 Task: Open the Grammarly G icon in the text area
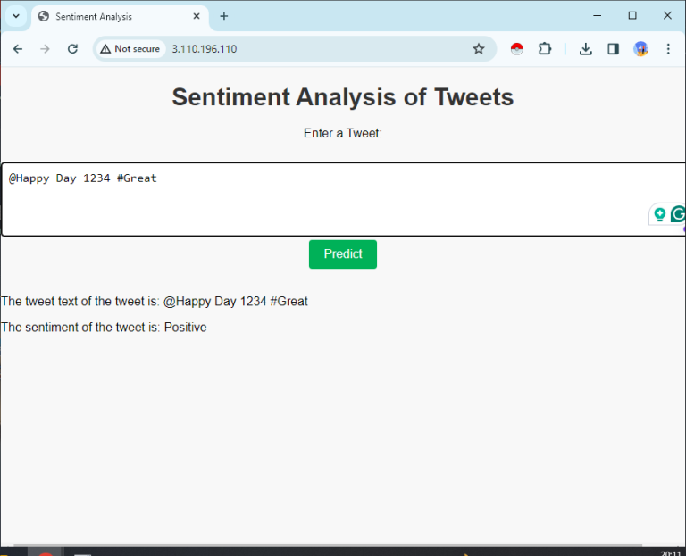point(679,214)
